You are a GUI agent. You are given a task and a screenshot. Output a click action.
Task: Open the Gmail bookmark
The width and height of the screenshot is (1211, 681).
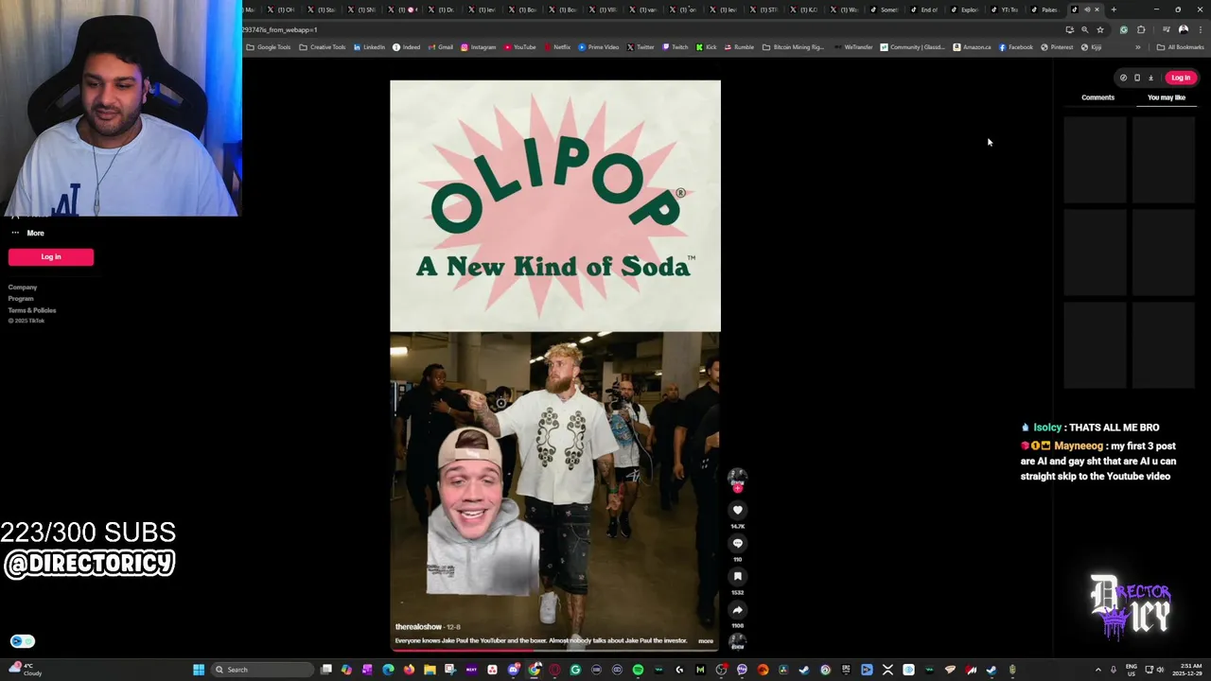click(440, 47)
